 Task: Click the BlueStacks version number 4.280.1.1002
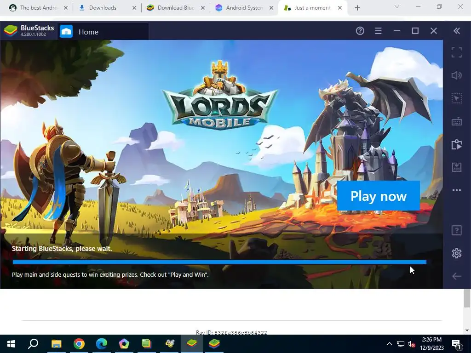33,34
